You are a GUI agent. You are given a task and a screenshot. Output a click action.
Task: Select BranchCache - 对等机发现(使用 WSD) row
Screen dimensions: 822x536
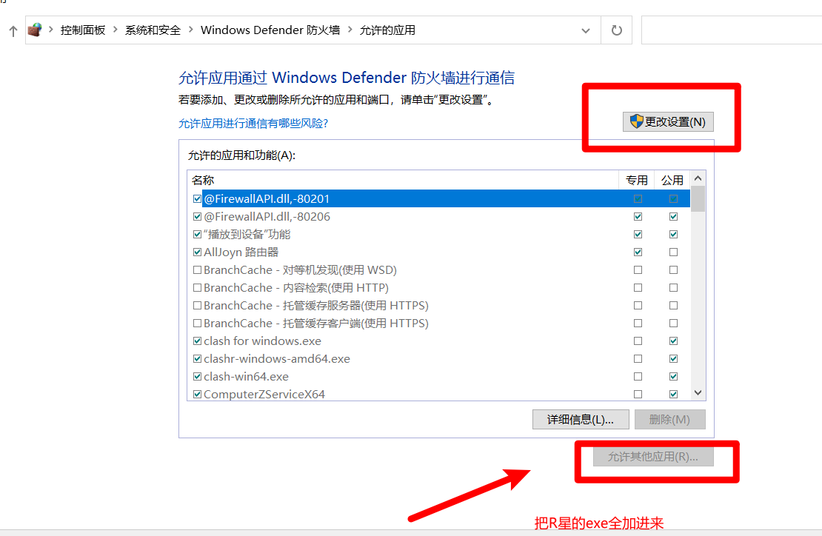click(439, 269)
